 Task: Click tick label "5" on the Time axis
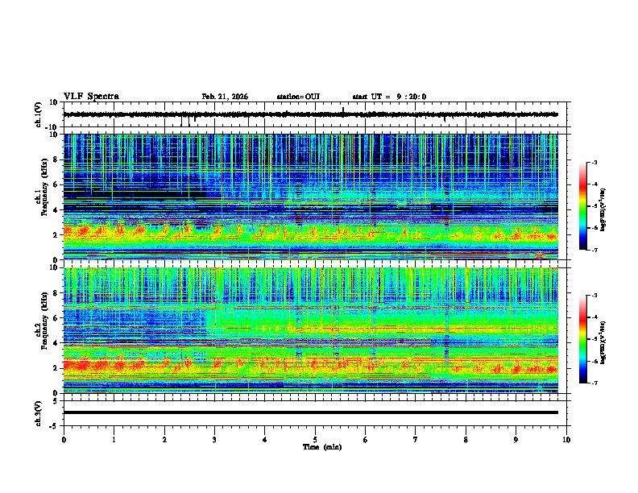(315, 440)
